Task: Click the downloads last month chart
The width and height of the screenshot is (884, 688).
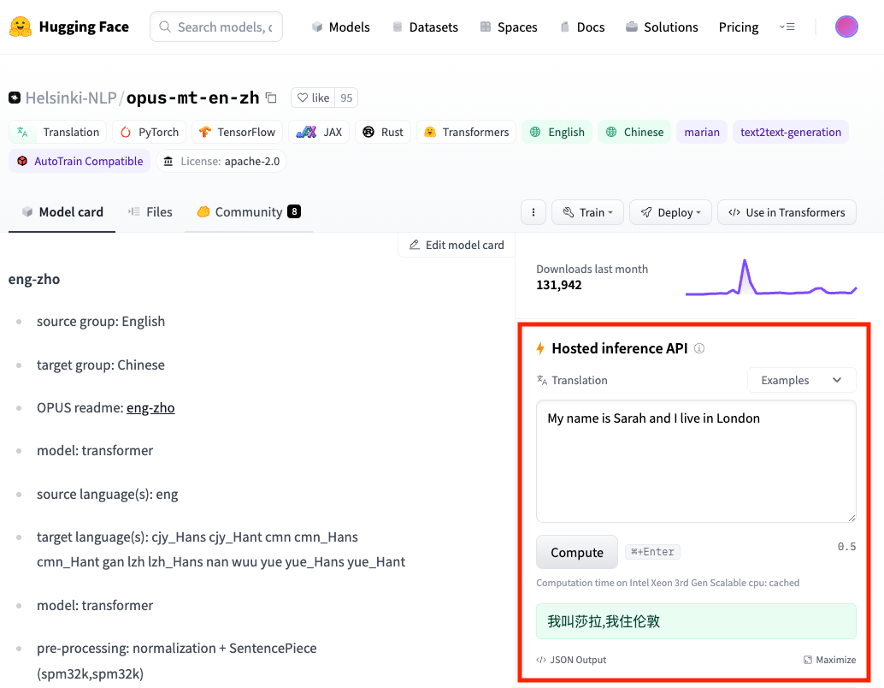Action: click(770, 278)
